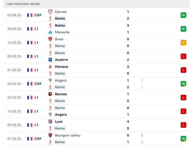The height and width of the screenshot is (146, 193).
Task: Click the red L badge for Auxerre match
Action: click(x=183, y=56)
